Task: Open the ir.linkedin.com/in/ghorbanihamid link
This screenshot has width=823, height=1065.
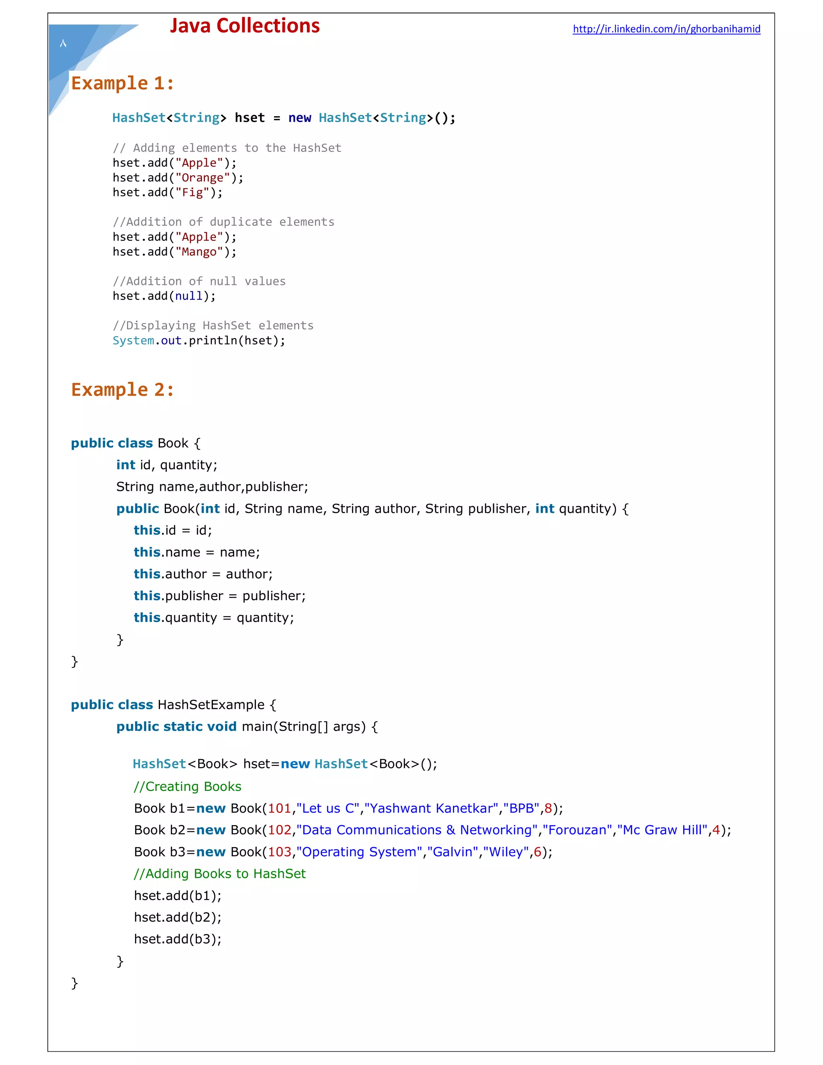Action: pos(666,29)
